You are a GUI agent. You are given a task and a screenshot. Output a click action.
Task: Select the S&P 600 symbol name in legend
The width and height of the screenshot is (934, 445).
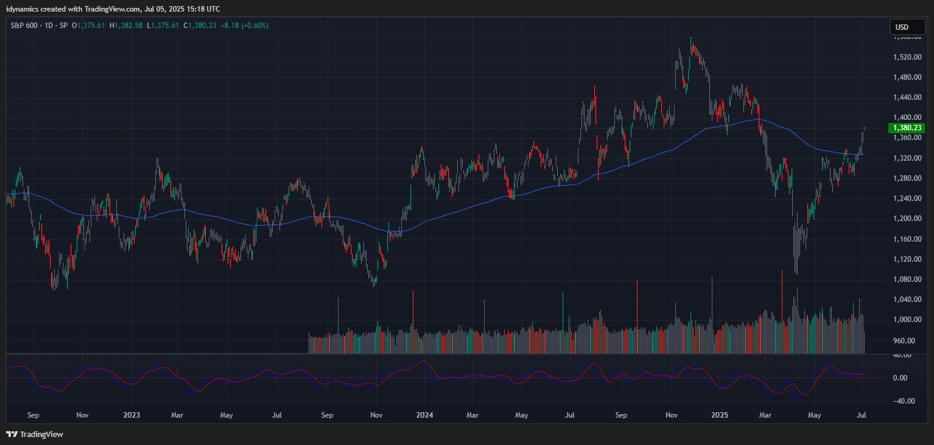click(24, 26)
